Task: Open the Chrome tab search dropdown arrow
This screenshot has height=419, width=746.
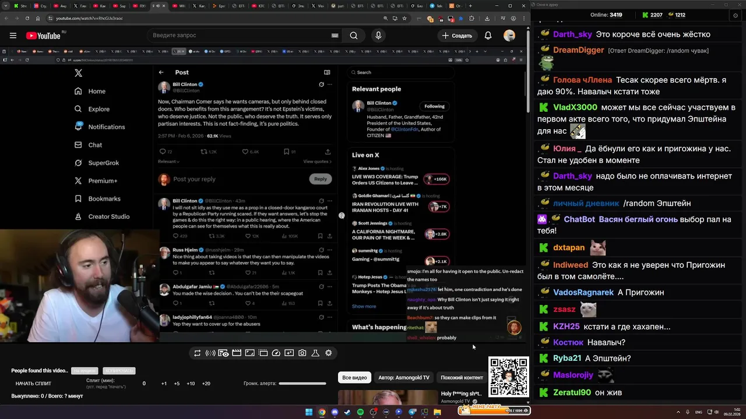Action: (7, 6)
